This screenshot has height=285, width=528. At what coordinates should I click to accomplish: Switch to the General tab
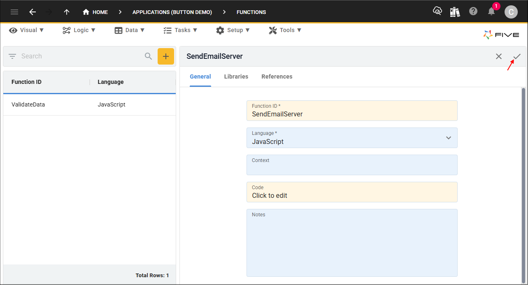(200, 76)
